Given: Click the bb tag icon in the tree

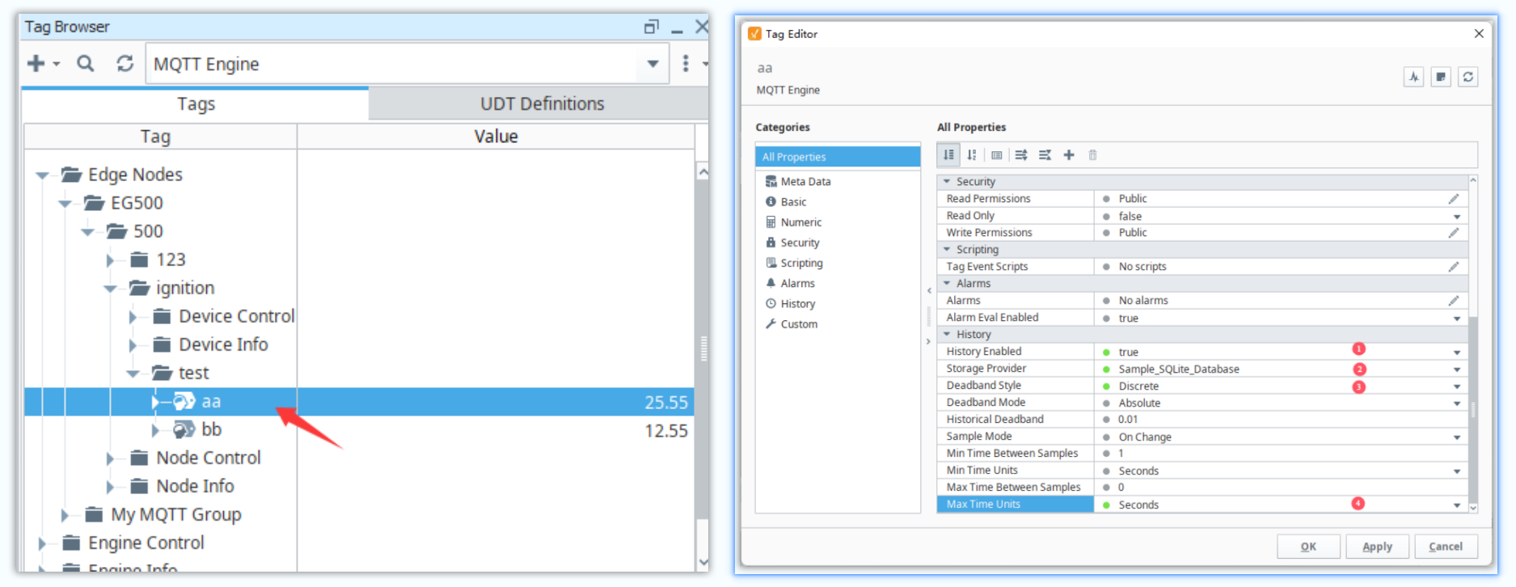Looking at the screenshot, I should tap(184, 429).
